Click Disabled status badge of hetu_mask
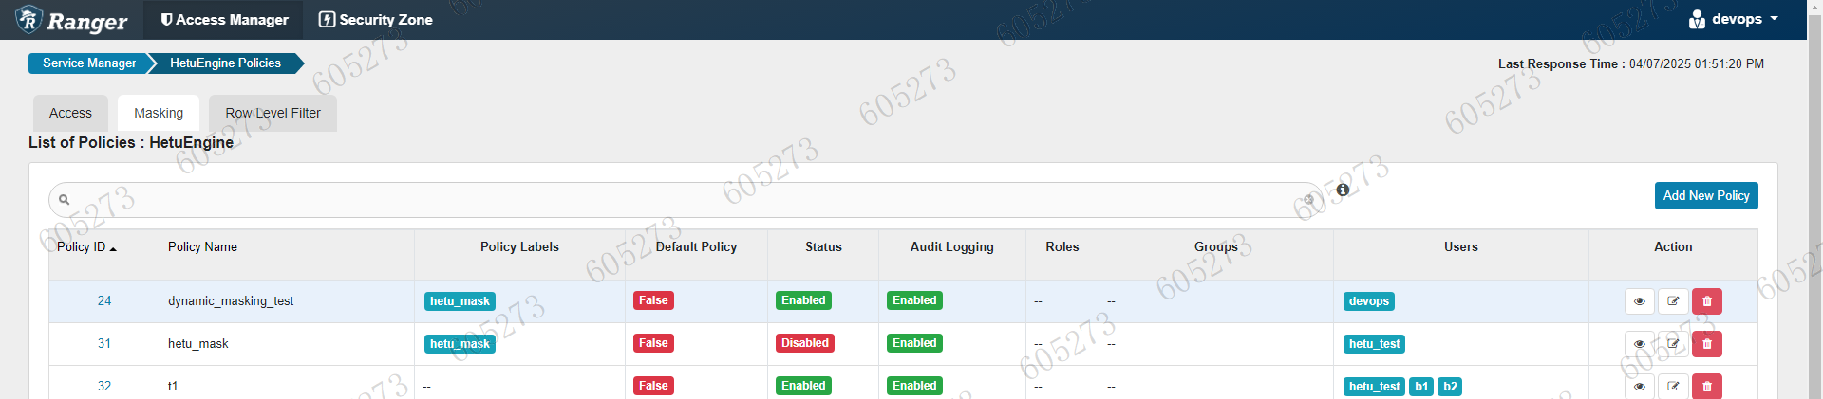This screenshot has width=1823, height=399. pyautogui.click(x=805, y=343)
